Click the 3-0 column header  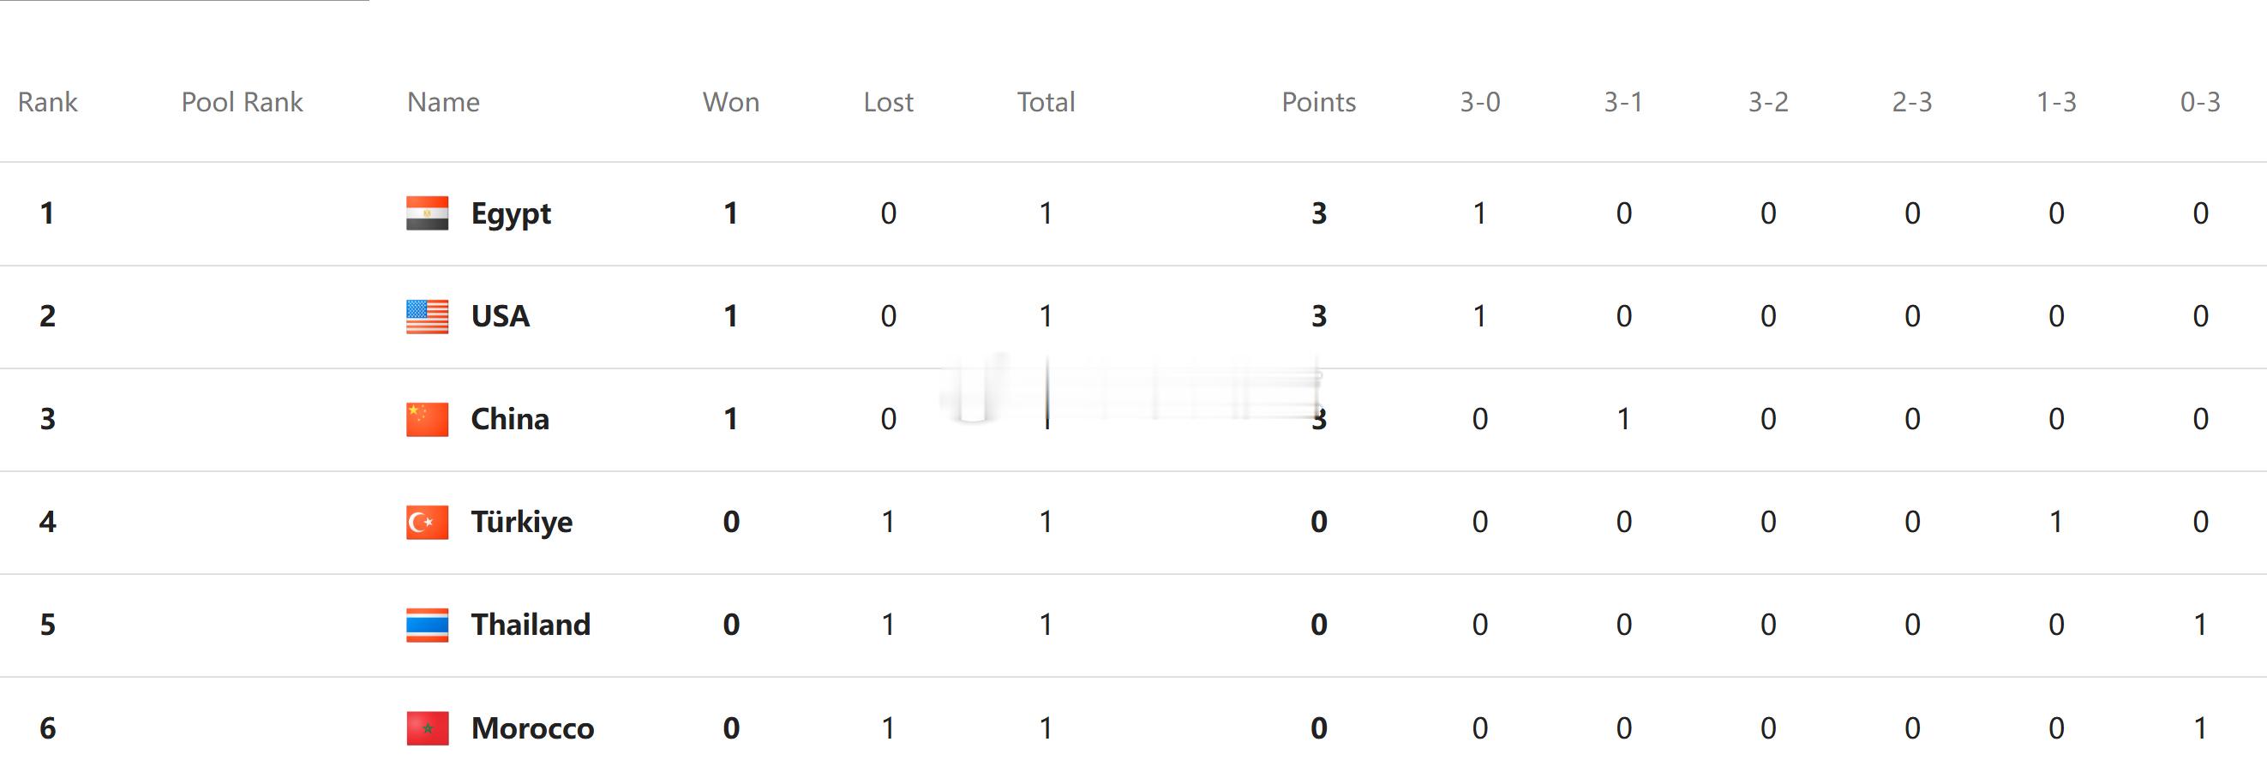(1479, 102)
